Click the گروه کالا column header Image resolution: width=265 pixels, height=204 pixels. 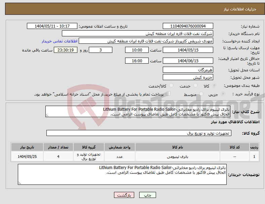click(x=89, y=147)
